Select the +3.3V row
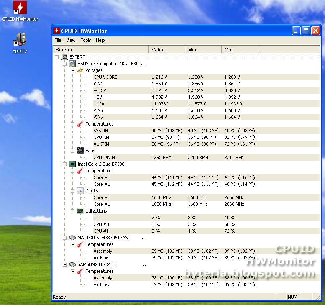This screenshot has width=325, height=305. [x=207, y=90]
